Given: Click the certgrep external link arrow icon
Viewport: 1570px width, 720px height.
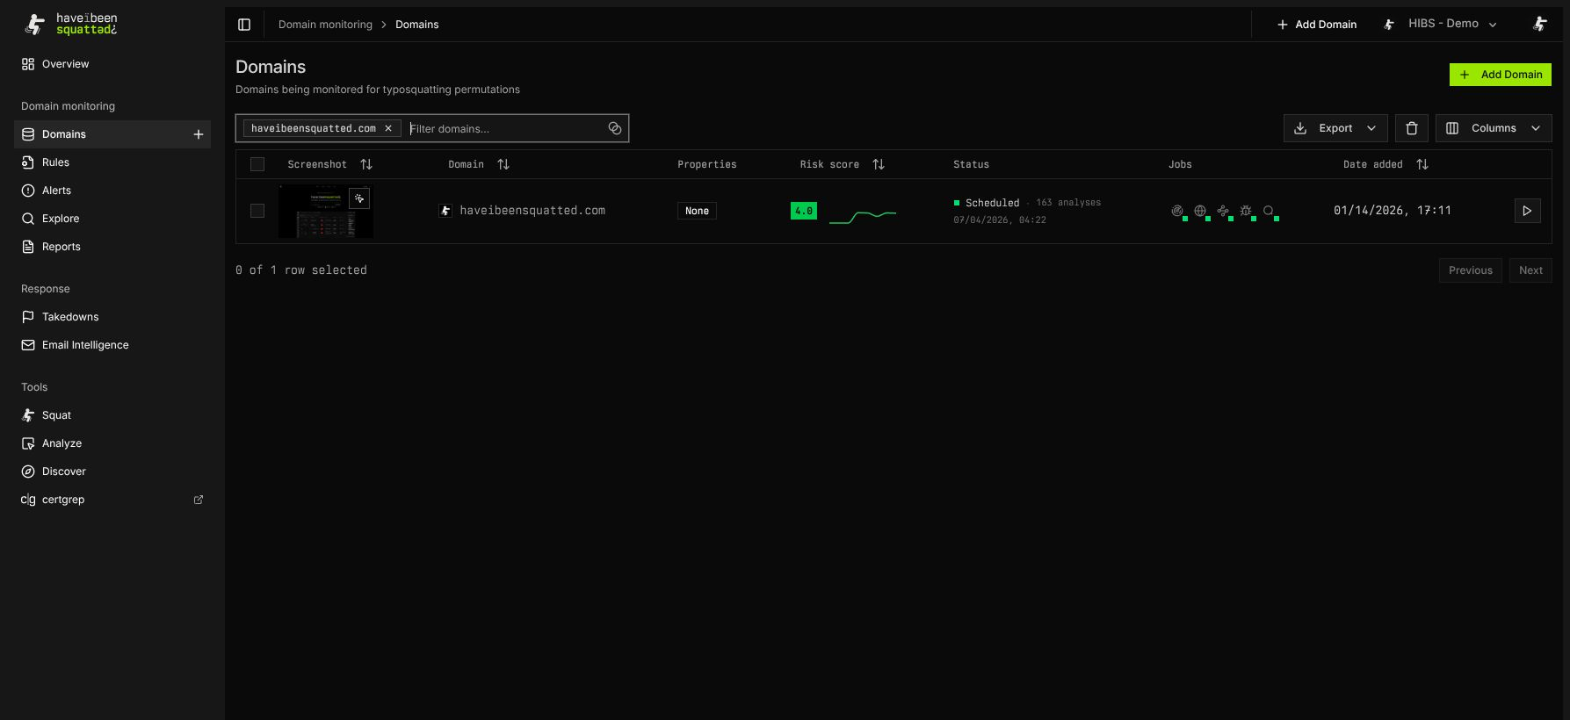Looking at the screenshot, I should pos(199,500).
